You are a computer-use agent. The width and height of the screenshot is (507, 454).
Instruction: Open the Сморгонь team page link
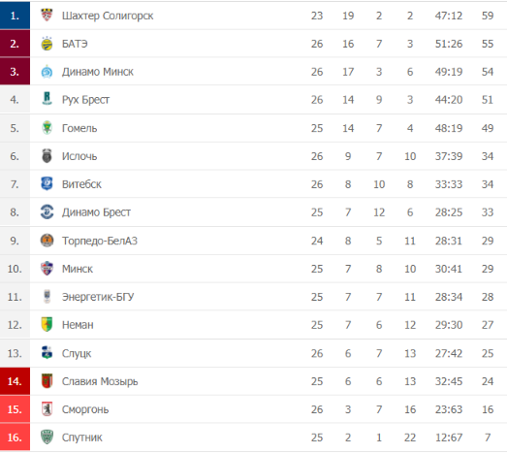(85, 409)
